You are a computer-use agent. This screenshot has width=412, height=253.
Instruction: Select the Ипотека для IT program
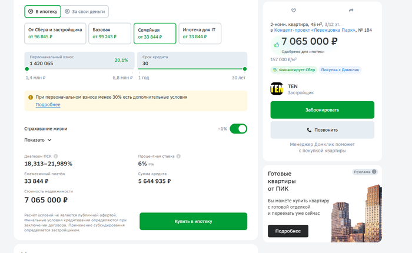coord(200,33)
